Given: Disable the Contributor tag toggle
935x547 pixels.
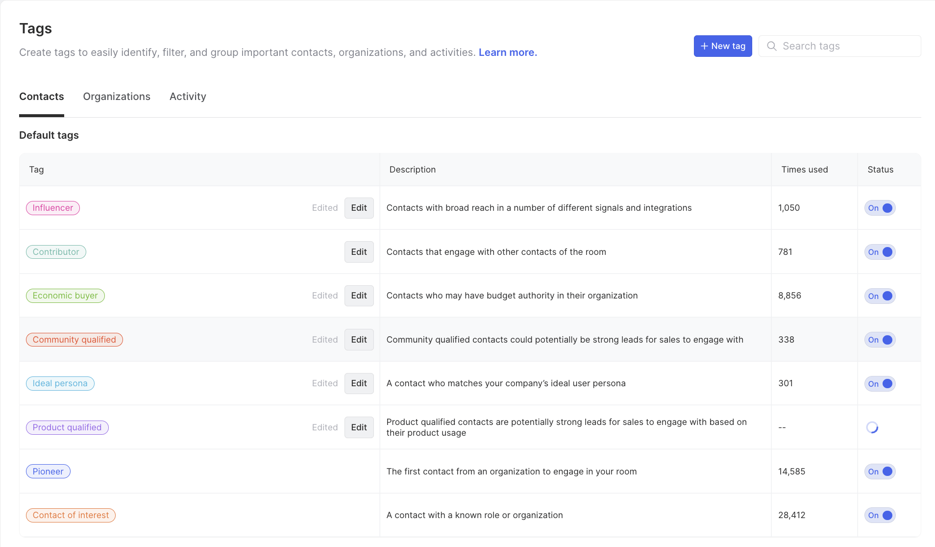Looking at the screenshot, I should (x=880, y=252).
